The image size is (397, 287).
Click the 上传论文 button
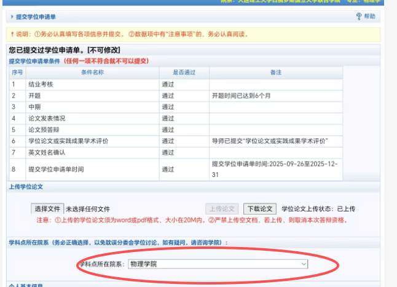(x=221, y=209)
